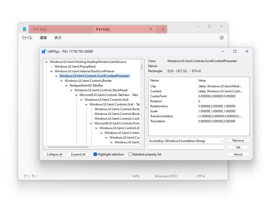Select Windows.UI.Xaml.PopupRoot tree item
Image resolution: width=269 pixels, height=202 pixels.
pyautogui.click(x=75, y=67)
